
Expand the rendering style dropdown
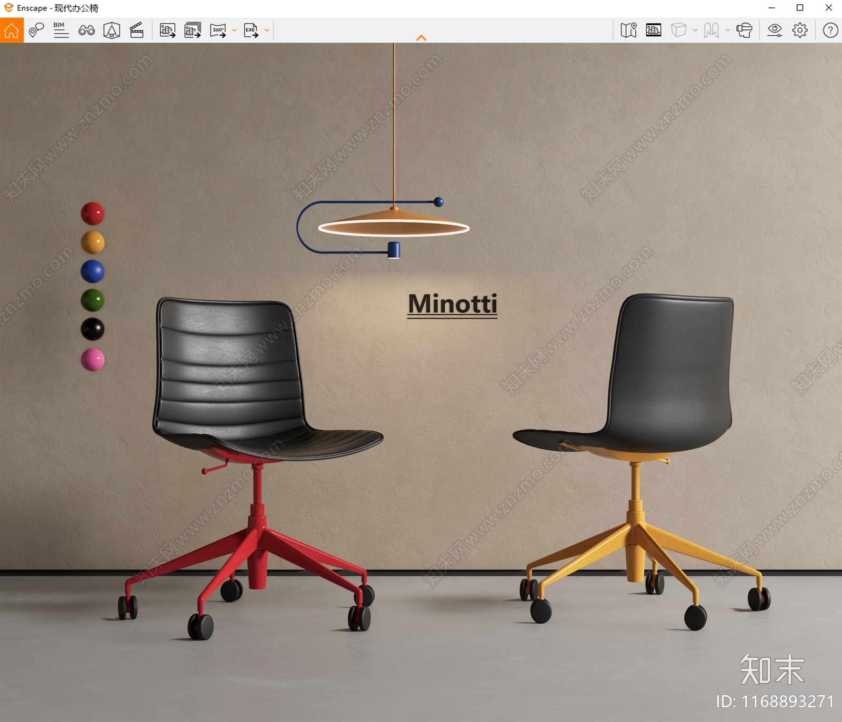pyautogui.click(x=728, y=30)
